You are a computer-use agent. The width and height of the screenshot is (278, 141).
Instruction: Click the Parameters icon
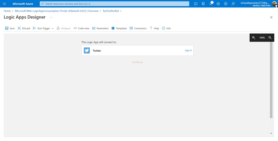pos(94,28)
